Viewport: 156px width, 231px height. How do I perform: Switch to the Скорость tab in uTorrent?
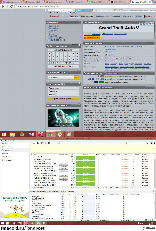[71, 192]
